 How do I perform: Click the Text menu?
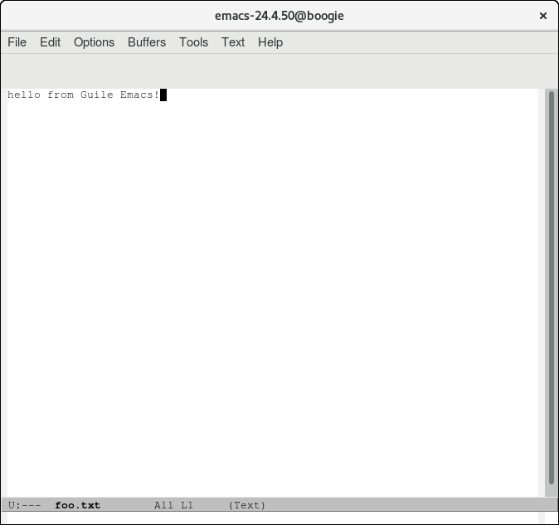coord(233,42)
